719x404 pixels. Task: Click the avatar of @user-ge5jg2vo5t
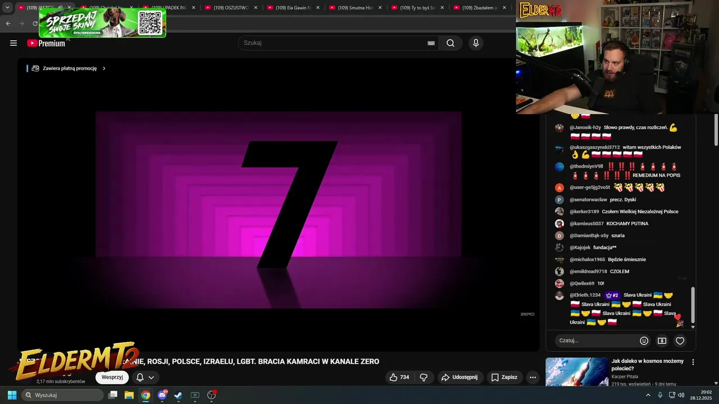tap(559, 187)
